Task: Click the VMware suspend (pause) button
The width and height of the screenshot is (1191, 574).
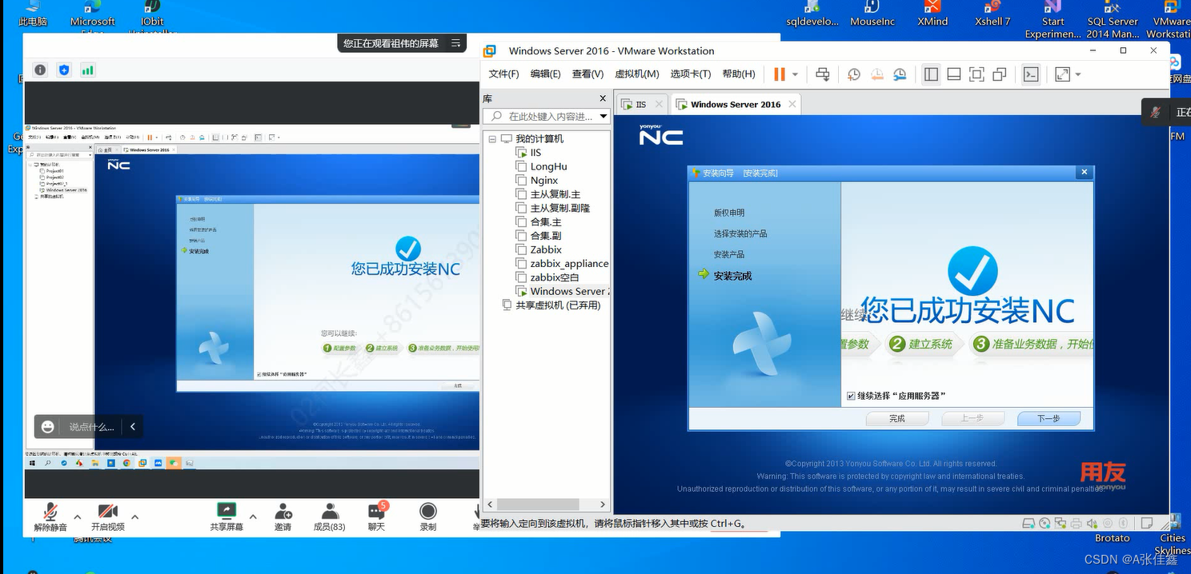Action: pos(779,74)
